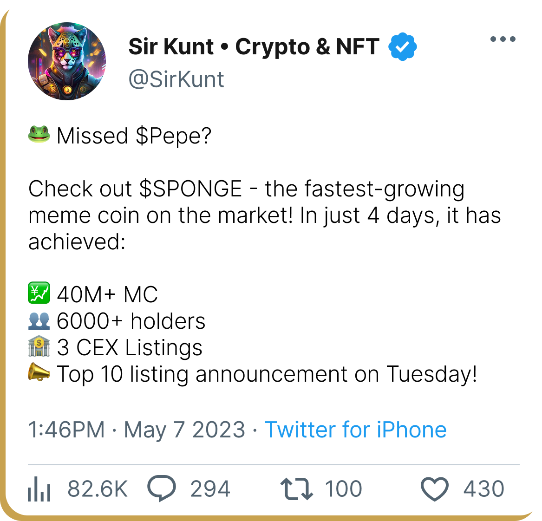
Task: Click the people emoji by 6000+ holders
Action: (39, 321)
